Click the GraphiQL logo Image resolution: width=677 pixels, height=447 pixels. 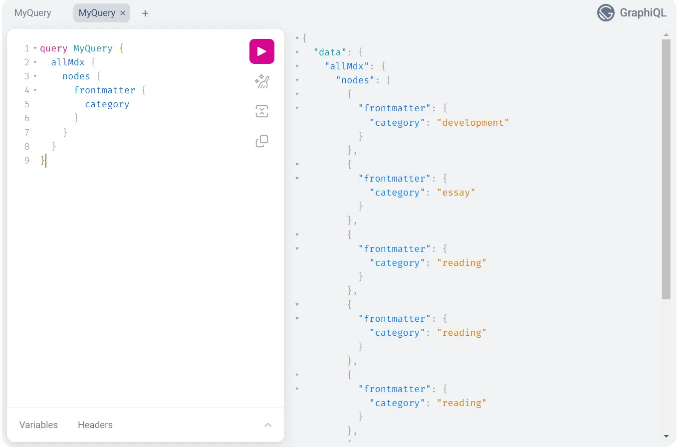tap(605, 13)
